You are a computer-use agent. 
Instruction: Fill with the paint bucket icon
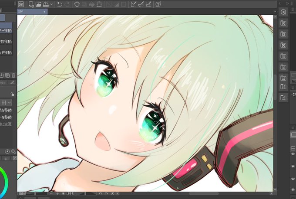point(91,4)
